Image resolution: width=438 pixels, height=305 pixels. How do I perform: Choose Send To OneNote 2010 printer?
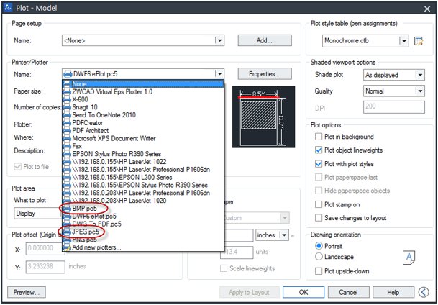coord(143,115)
